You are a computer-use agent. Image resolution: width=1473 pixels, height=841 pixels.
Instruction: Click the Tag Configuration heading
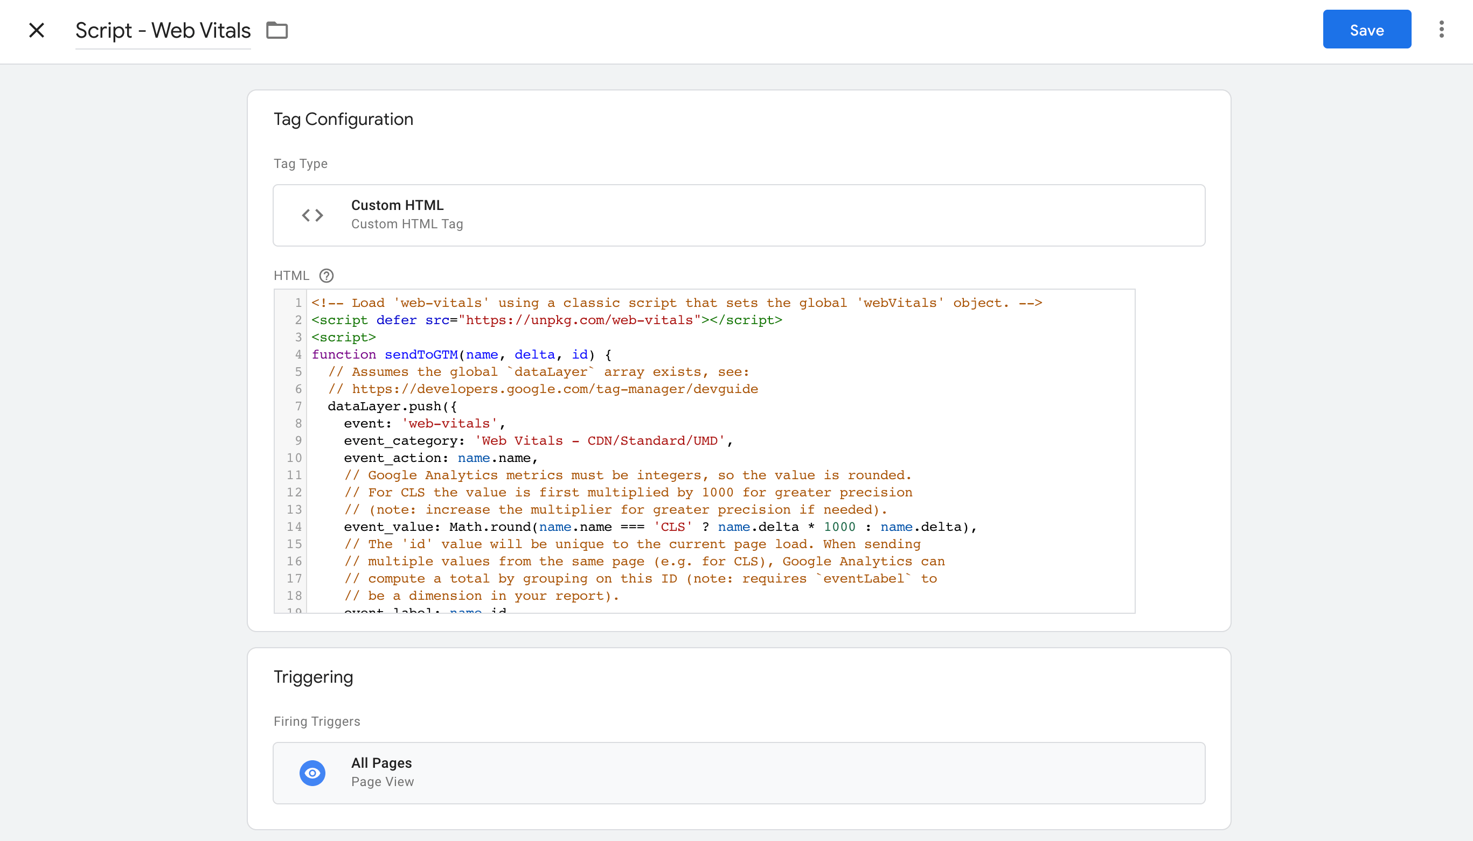(343, 119)
